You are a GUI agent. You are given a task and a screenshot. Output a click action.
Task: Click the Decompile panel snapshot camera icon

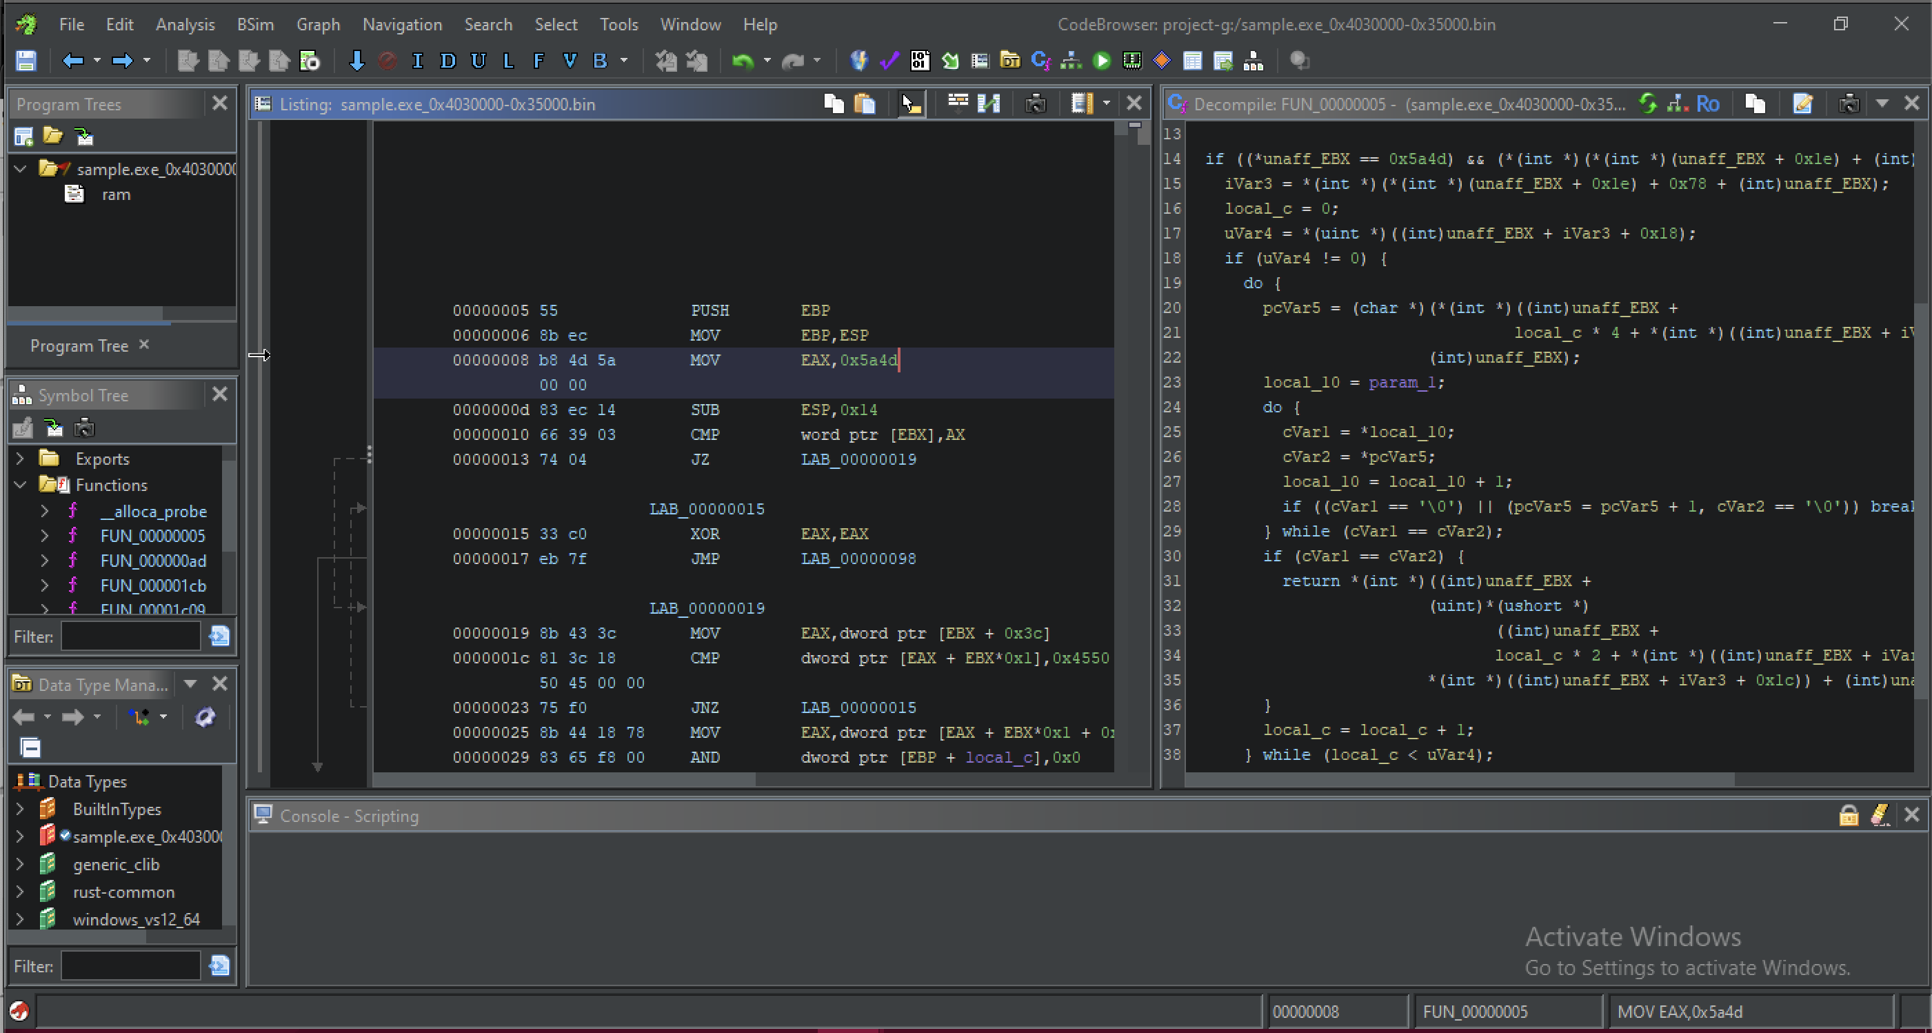point(1849,103)
